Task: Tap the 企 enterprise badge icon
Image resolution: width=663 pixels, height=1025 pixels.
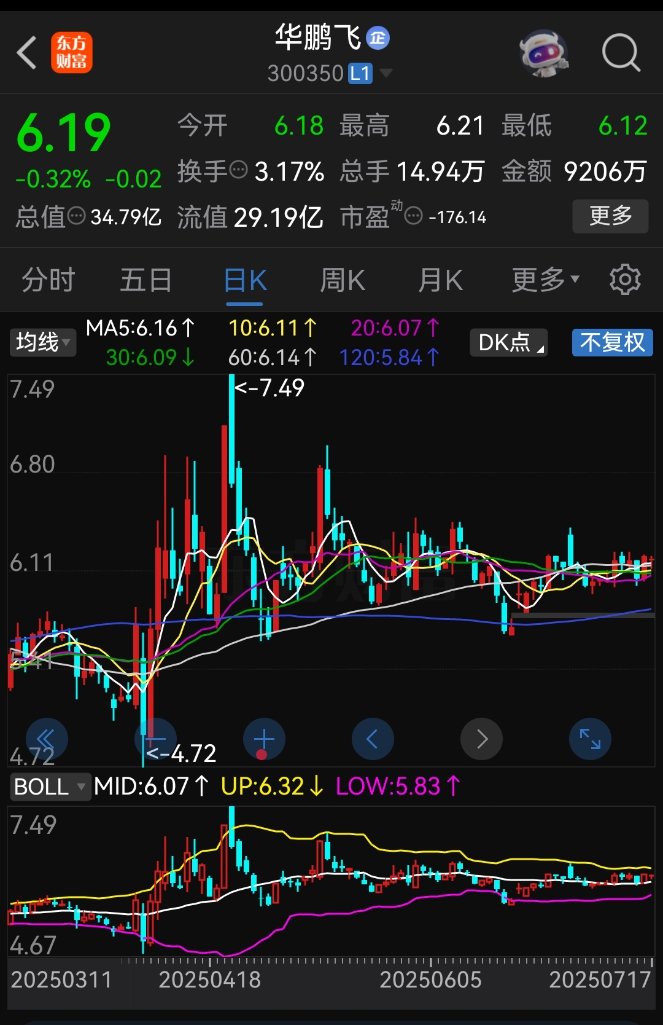Action: (378, 38)
